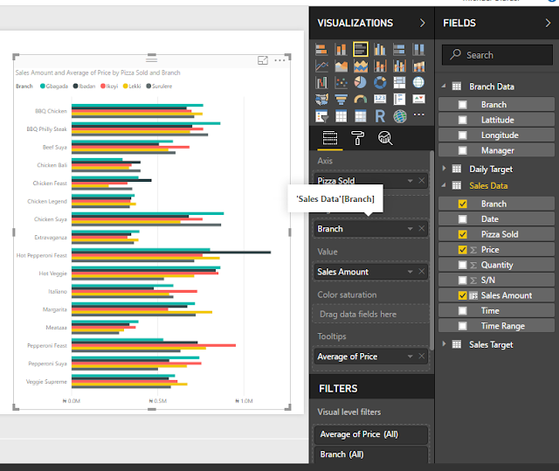Image resolution: width=559 pixels, height=471 pixels.
Task: Select Line and stacked column chart visual
Action: pos(380,66)
